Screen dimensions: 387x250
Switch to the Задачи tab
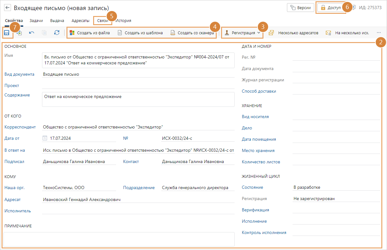pyautogui.click(x=36, y=21)
